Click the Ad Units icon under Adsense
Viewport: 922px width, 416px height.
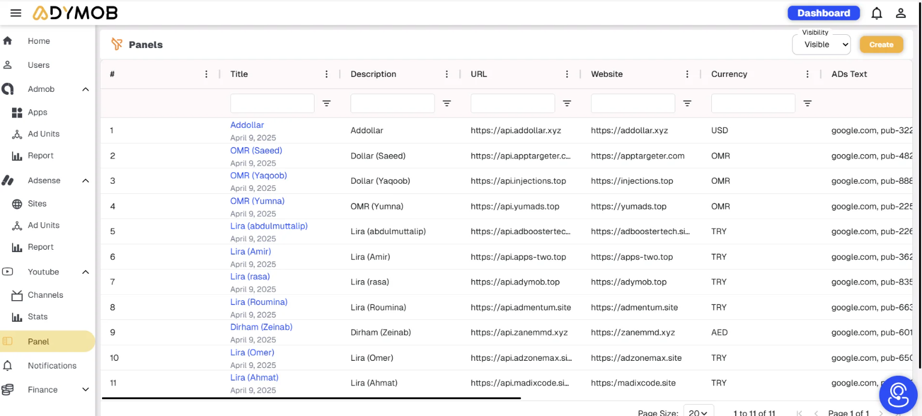17,225
